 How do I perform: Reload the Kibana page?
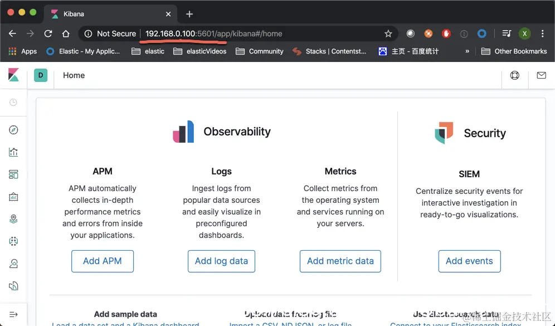48,33
